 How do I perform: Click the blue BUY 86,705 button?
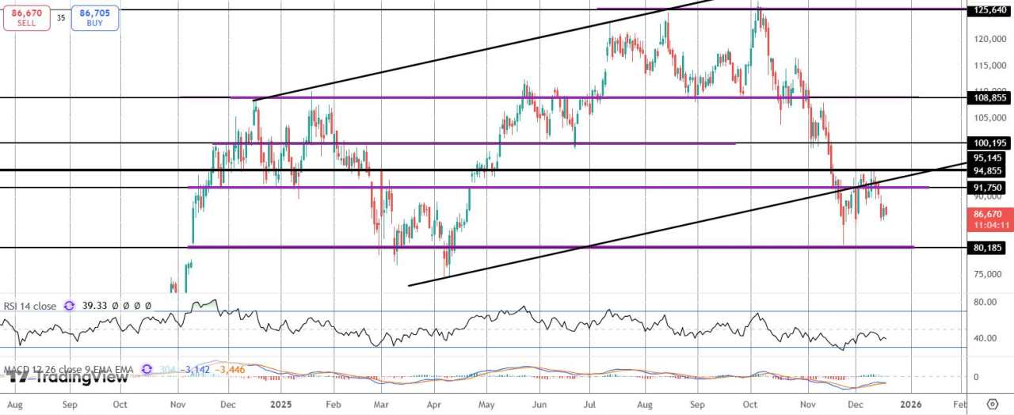point(95,17)
